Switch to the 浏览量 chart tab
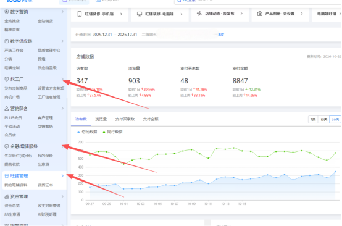 click(x=101, y=119)
